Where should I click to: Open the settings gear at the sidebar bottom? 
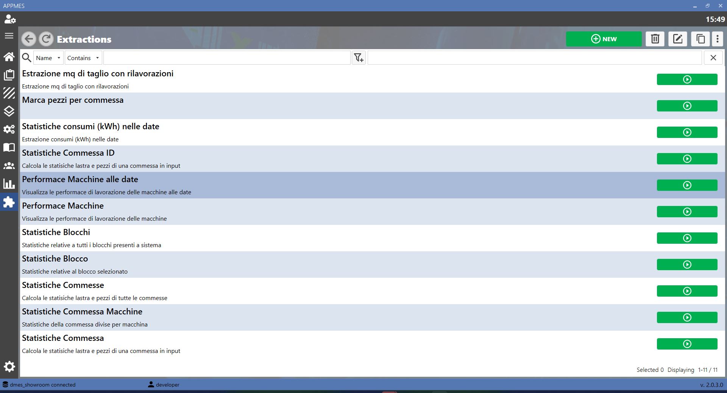click(x=9, y=367)
